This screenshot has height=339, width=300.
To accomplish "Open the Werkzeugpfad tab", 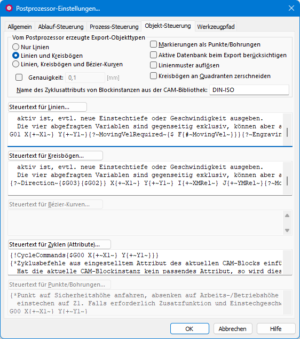I will pyautogui.click(x=216, y=27).
